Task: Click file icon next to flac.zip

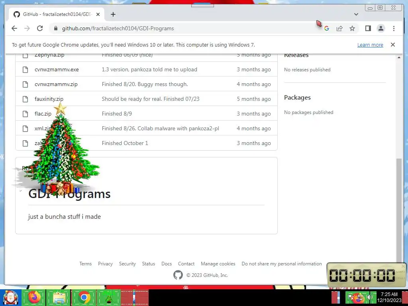Action: click(x=25, y=114)
